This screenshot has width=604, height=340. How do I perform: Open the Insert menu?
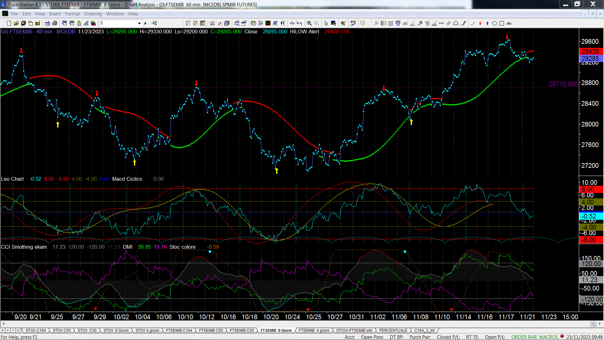55,14
